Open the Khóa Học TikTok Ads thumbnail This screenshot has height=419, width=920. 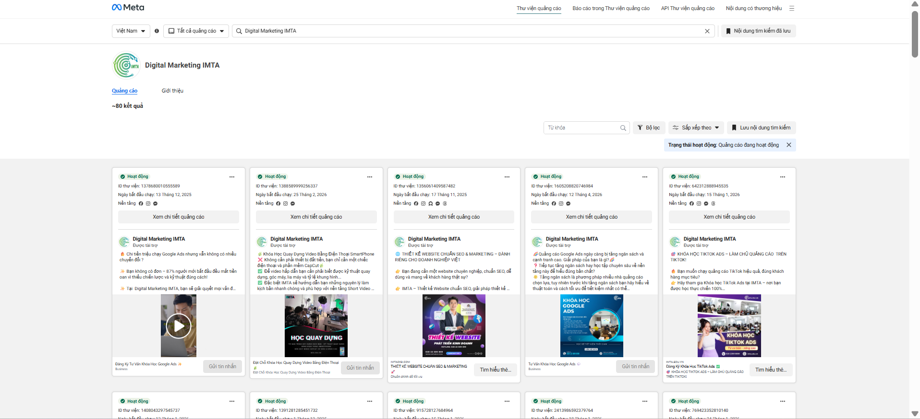(729, 326)
